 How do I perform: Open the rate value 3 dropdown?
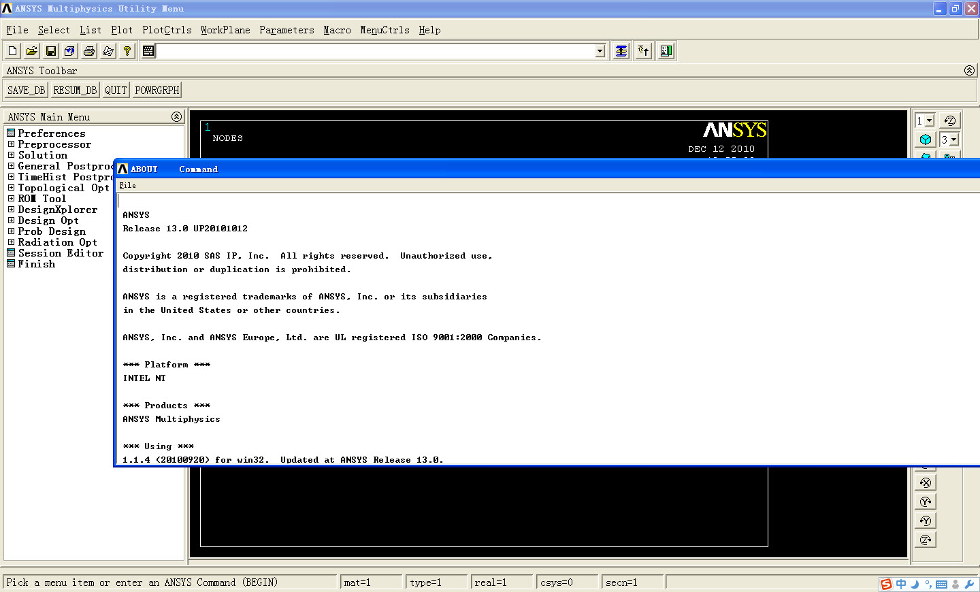click(954, 139)
